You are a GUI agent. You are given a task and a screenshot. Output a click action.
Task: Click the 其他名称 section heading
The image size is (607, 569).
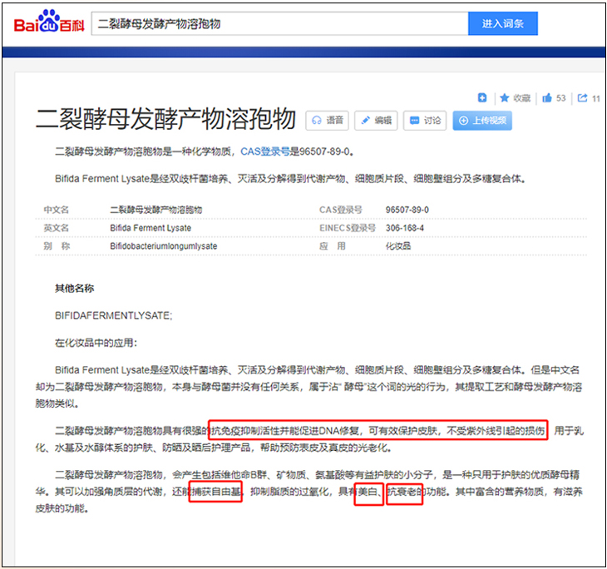click(74, 289)
